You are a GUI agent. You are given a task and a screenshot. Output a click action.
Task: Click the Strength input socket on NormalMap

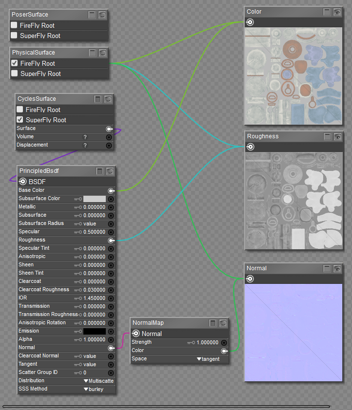click(224, 342)
